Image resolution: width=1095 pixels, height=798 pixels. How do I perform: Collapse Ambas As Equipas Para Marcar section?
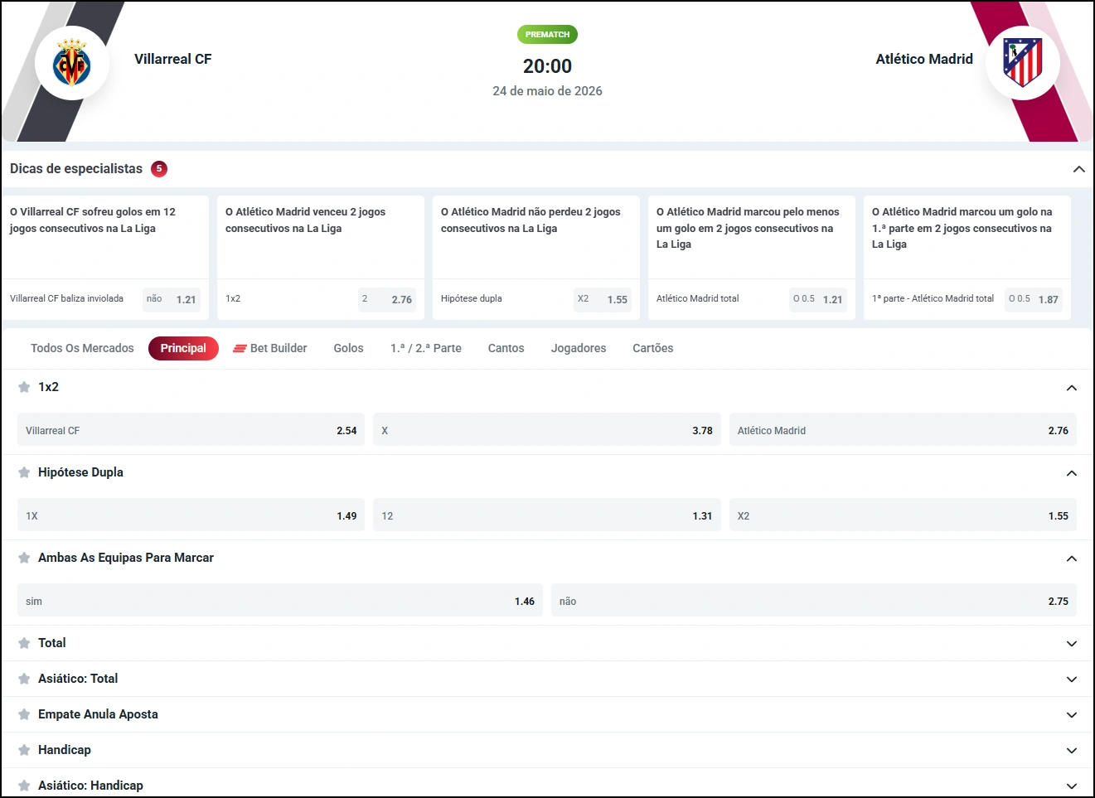(x=1072, y=559)
